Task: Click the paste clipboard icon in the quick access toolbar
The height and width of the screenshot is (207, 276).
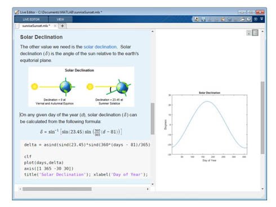Action: tap(222, 19)
